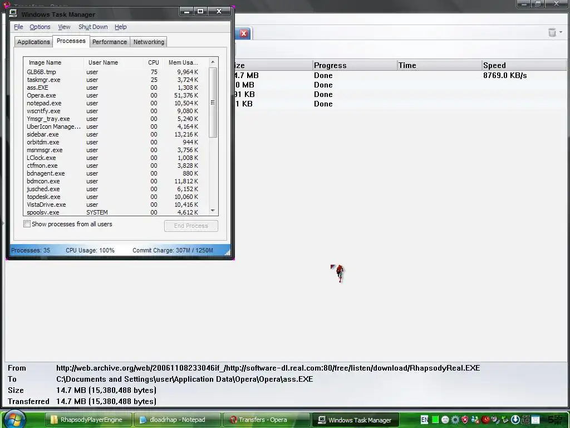Select the topdesk.exe process
The image size is (570, 428).
[116, 197]
